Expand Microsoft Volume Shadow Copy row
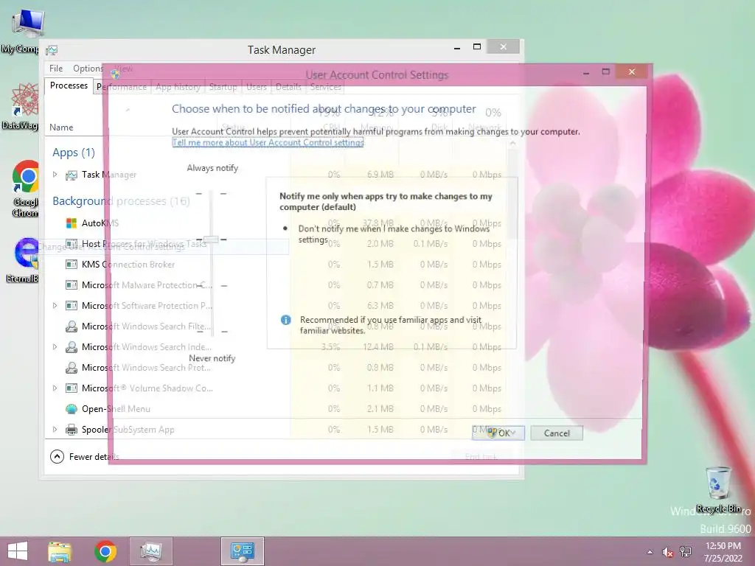Screen dimensions: 755x566 (x=55, y=388)
